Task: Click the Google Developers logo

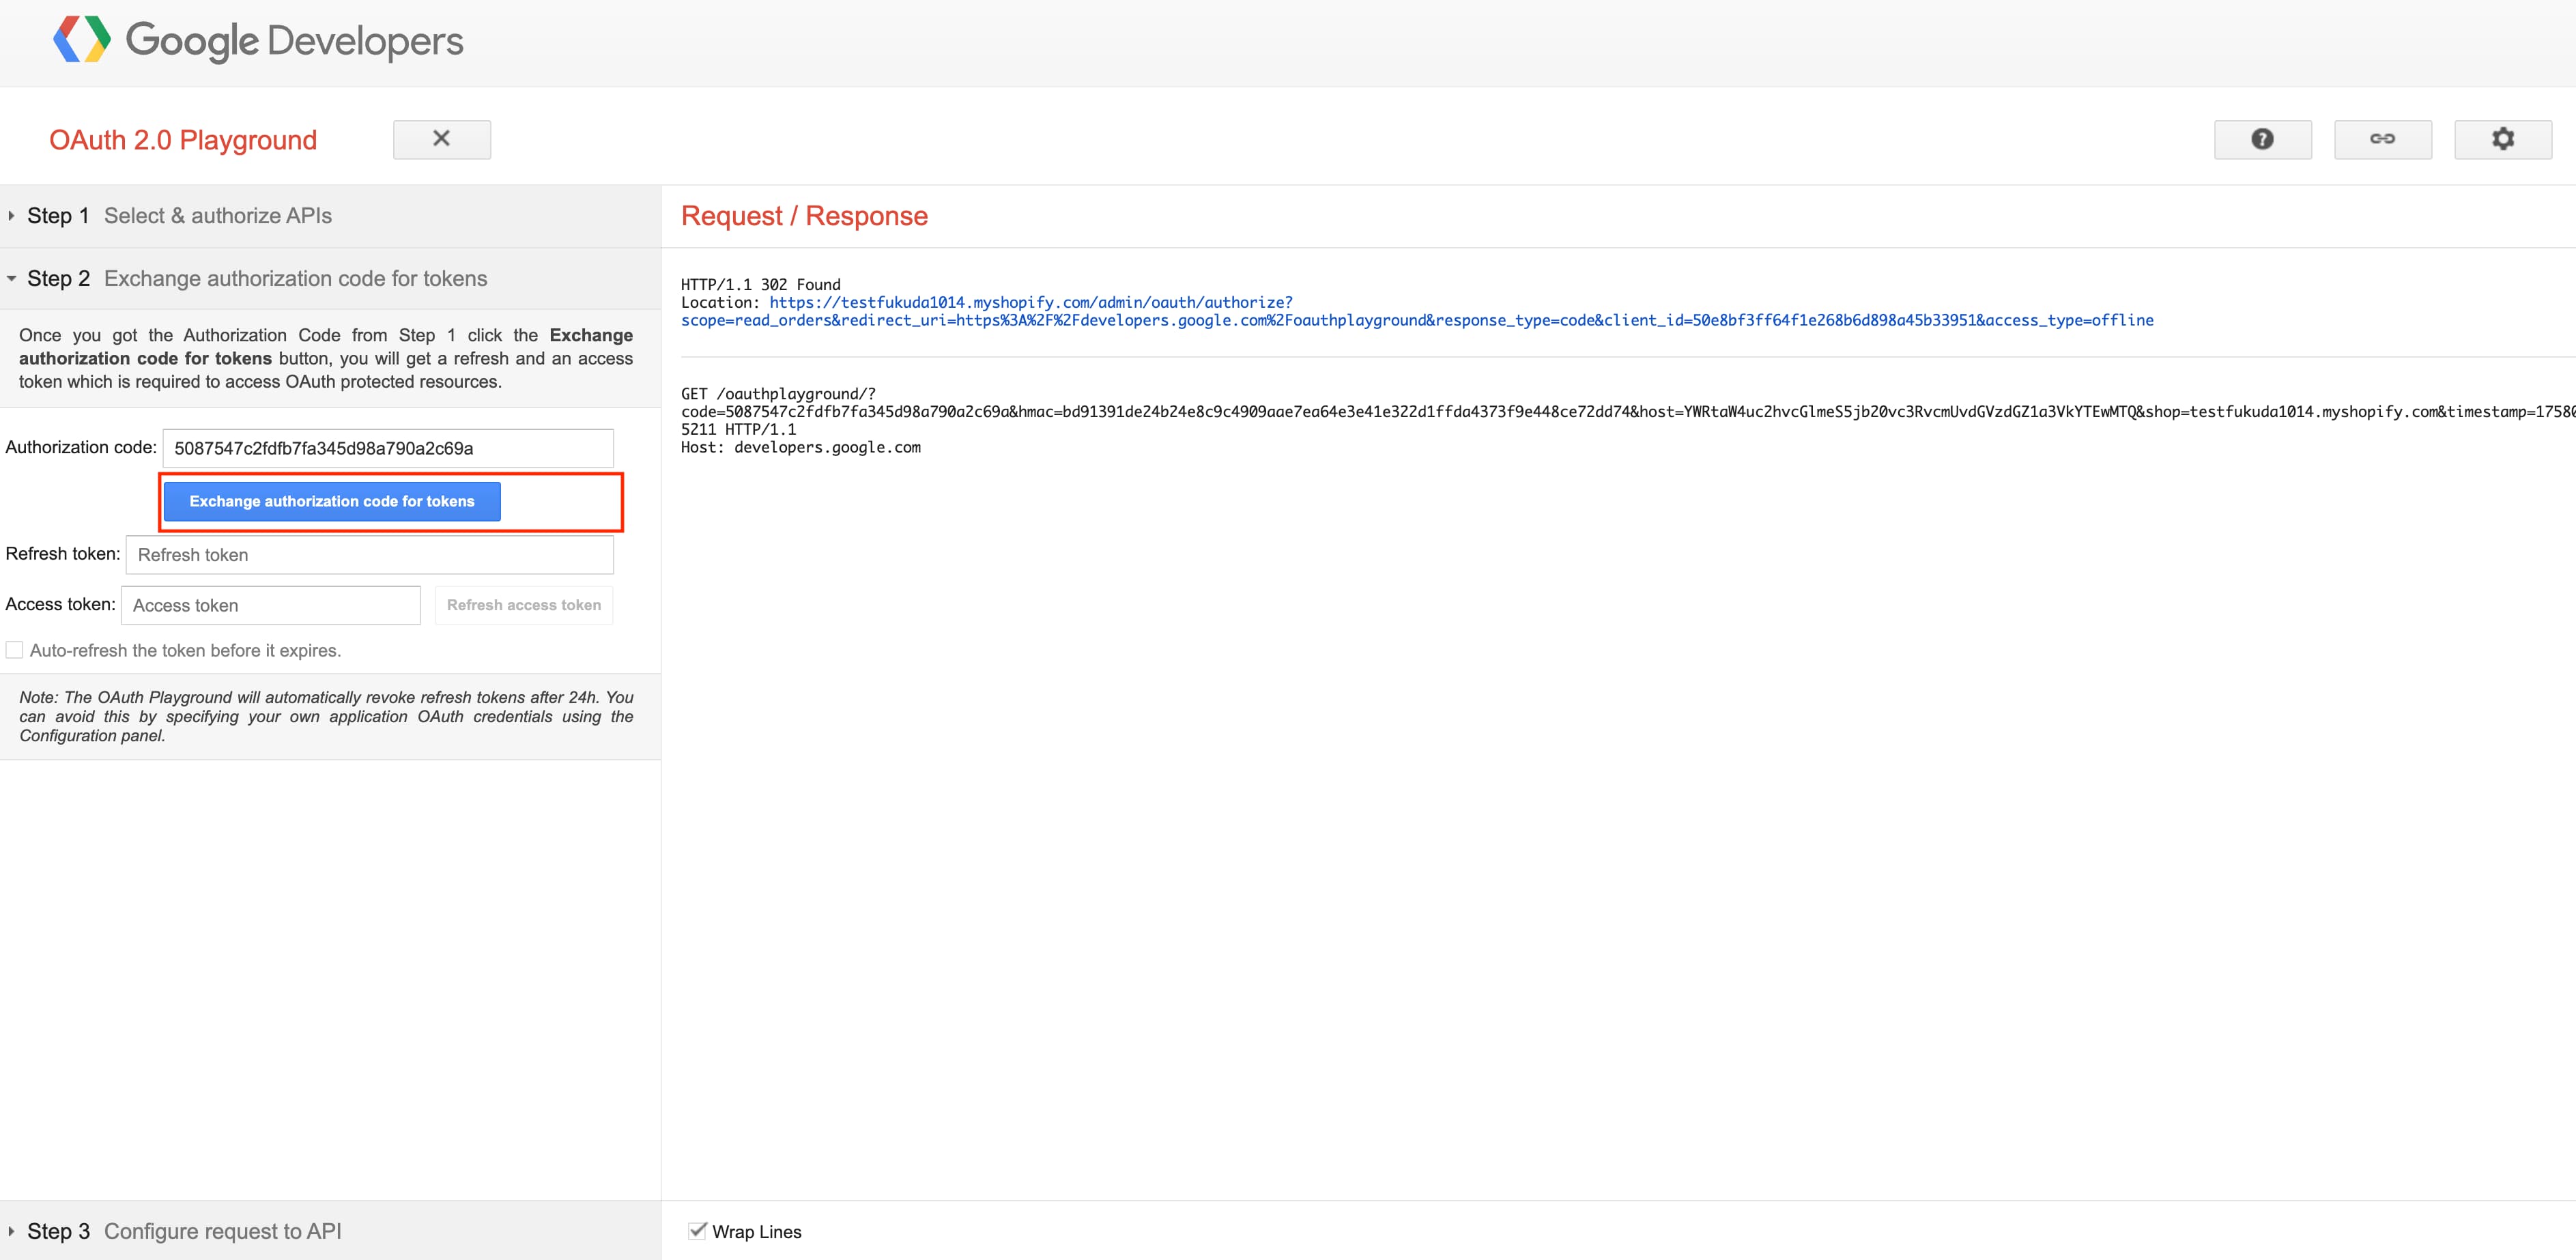Action: (258, 40)
